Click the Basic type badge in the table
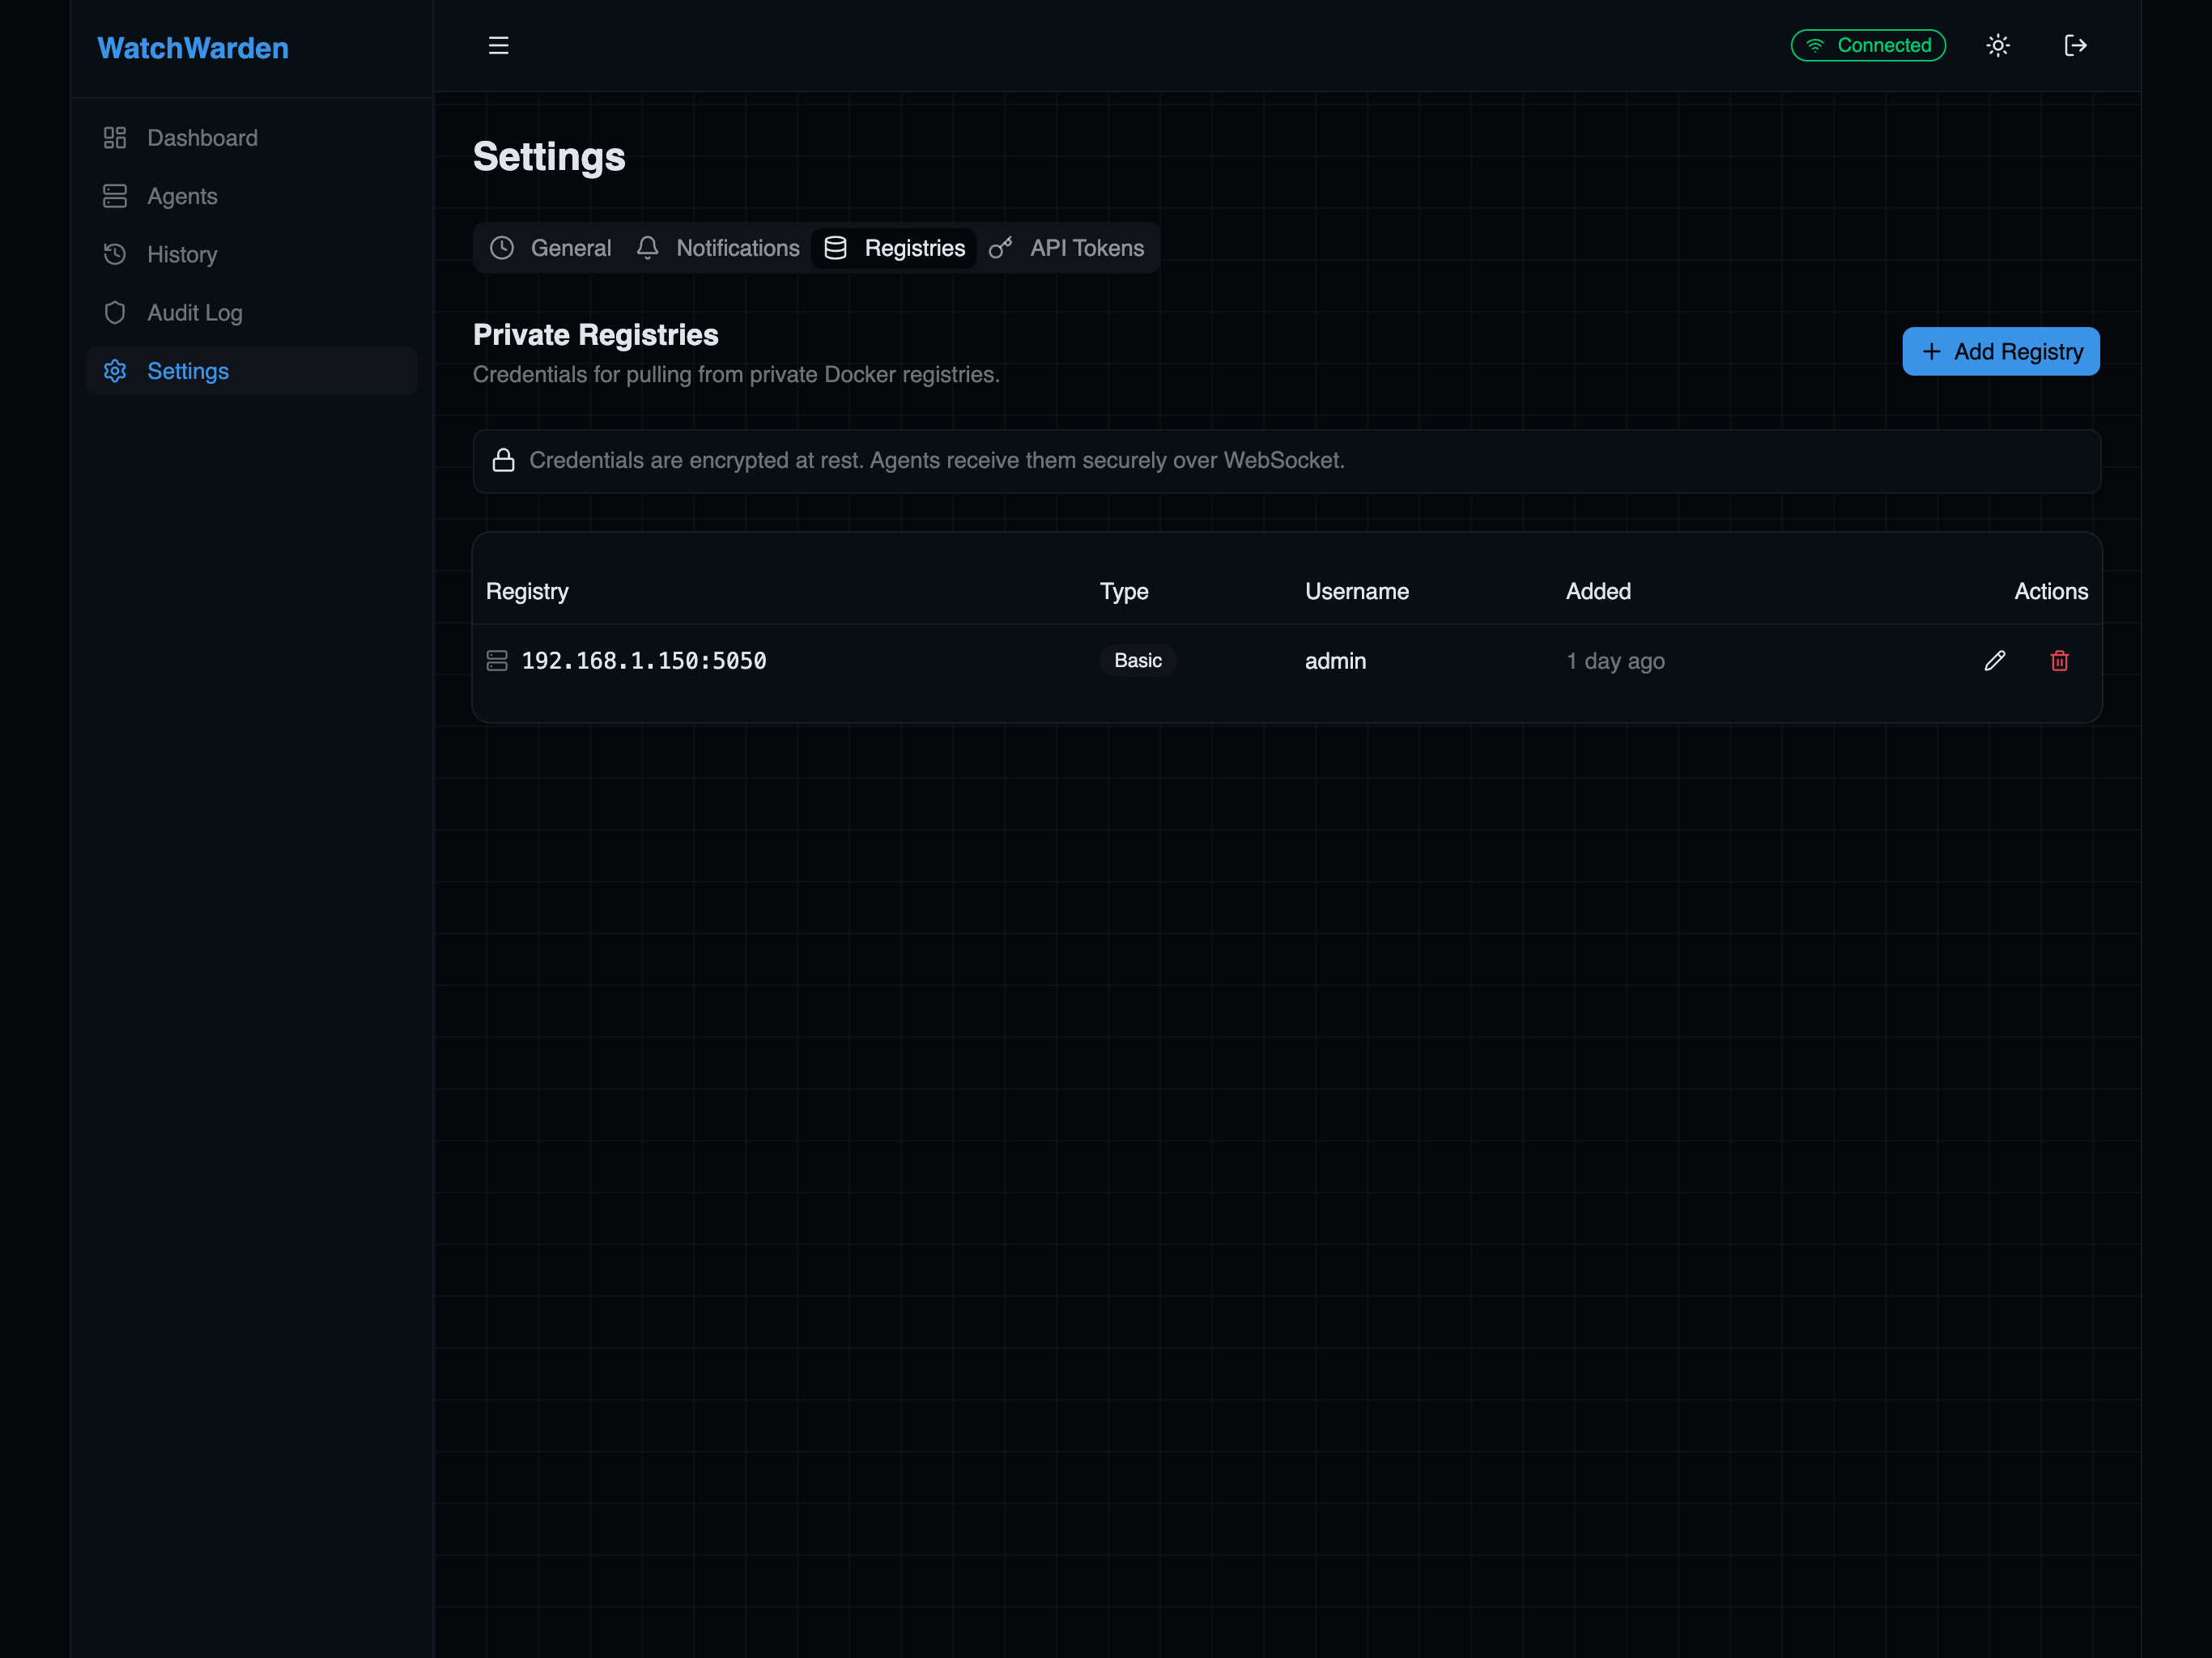The image size is (2212, 1658). (x=1137, y=660)
